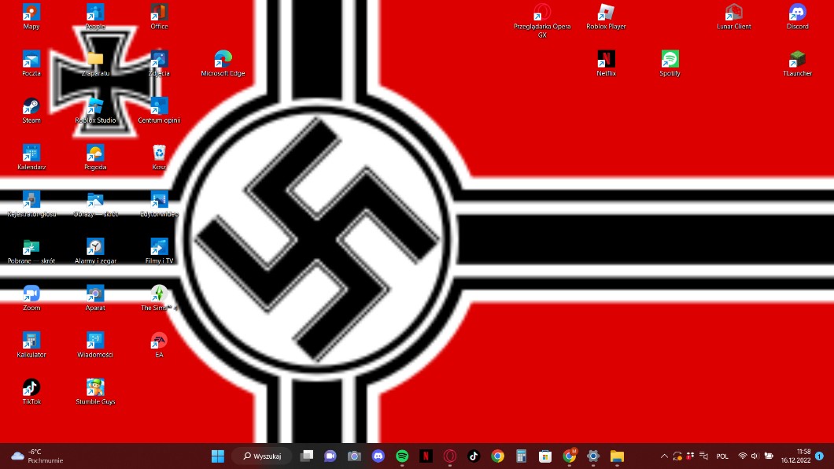Open the Lunar Client shortcut
This screenshot has width=834, height=469.
coord(733,13)
